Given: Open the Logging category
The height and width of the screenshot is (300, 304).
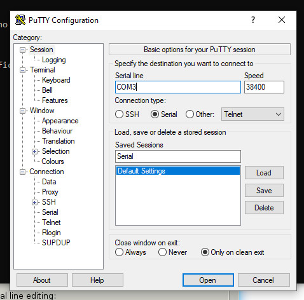Looking at the screenshot, I should coord(54,60).
